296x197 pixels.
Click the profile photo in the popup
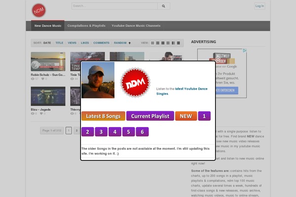click(98, 80)
